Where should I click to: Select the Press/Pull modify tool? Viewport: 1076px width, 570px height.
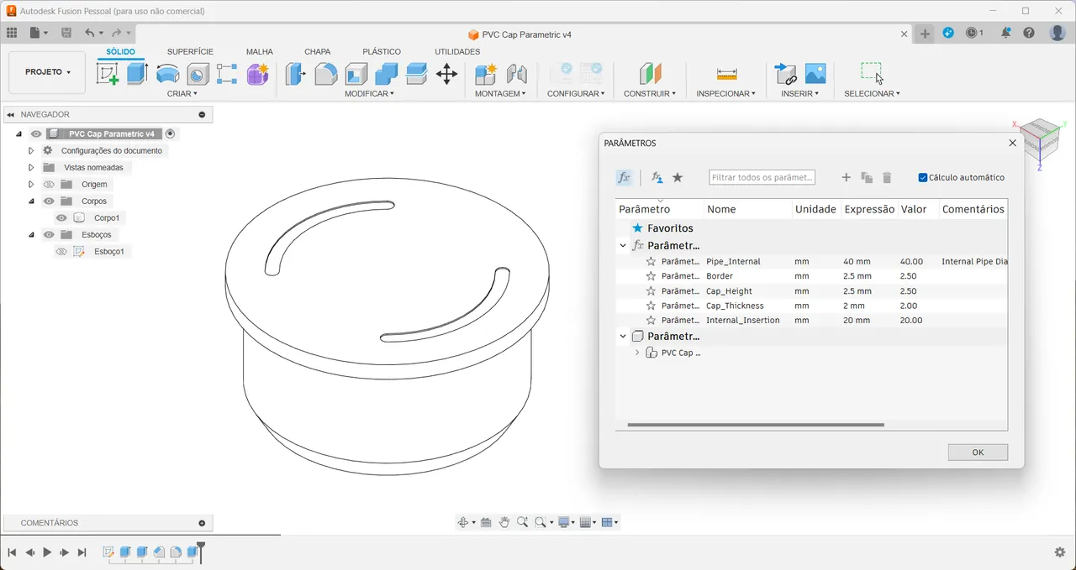[296, 74]
